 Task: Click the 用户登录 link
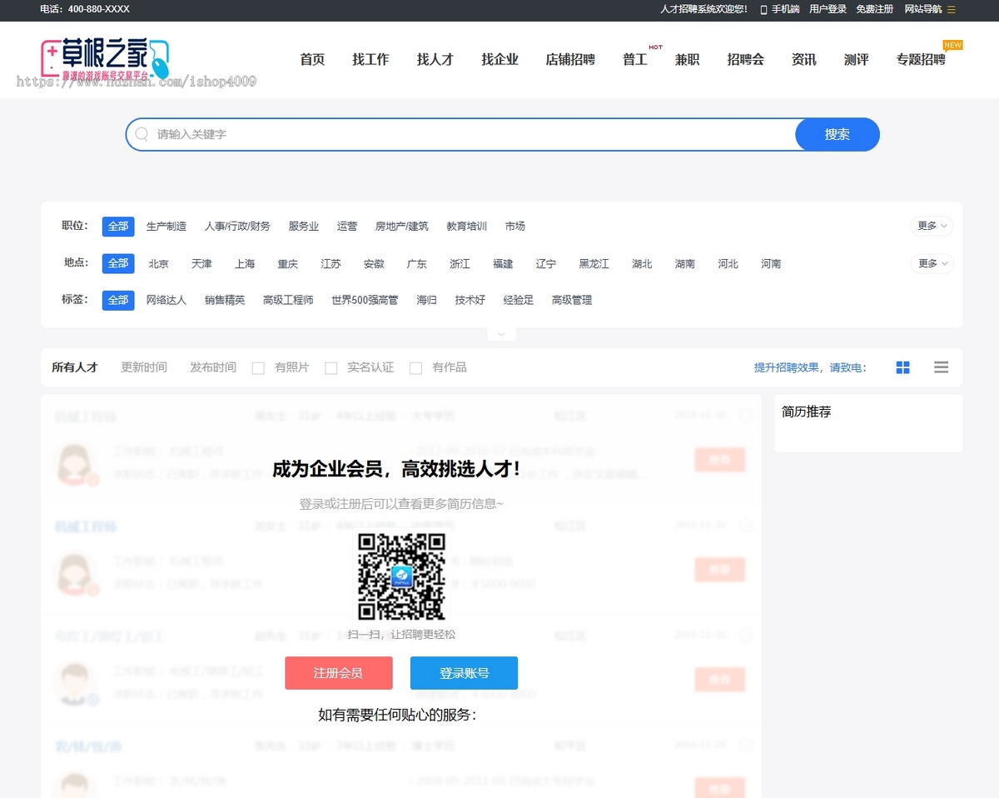click(x=828, y=9)
